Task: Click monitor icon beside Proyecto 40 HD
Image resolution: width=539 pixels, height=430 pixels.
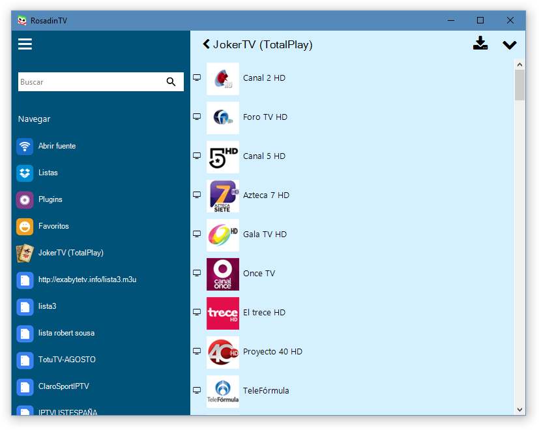Action: pos(197,351)
